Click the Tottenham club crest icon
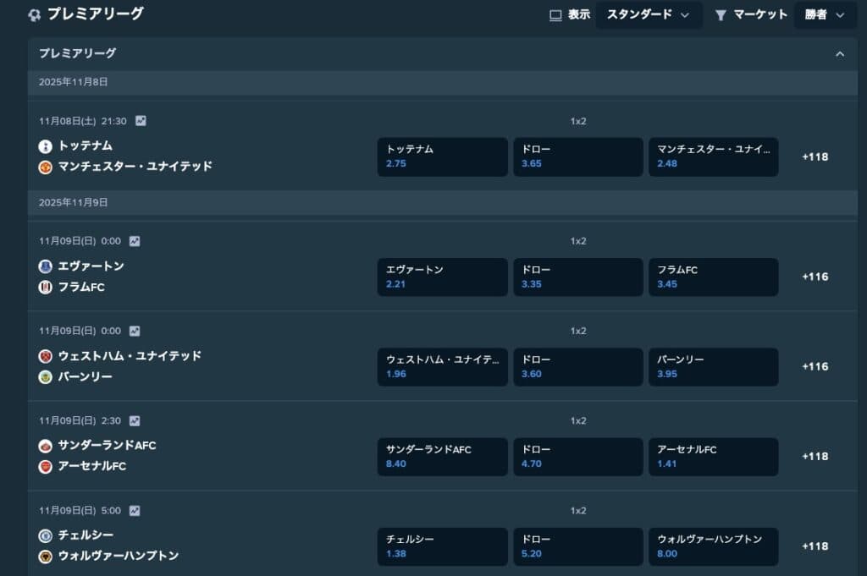Image resolution: width=867 pixels, height=576 pixels. 46,146
